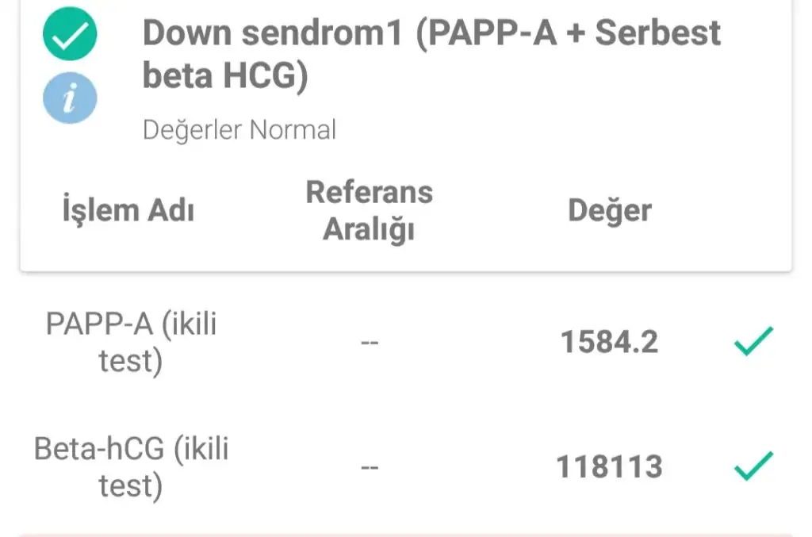Viewport: 812px width, 537px height.
Task: Tap the word Referans in the header
Action: point(369,192)
